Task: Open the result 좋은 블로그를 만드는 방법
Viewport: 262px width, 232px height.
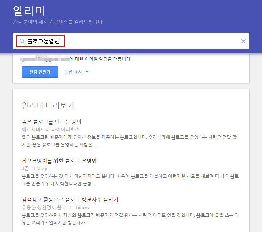Action: [x=52, y=122]
